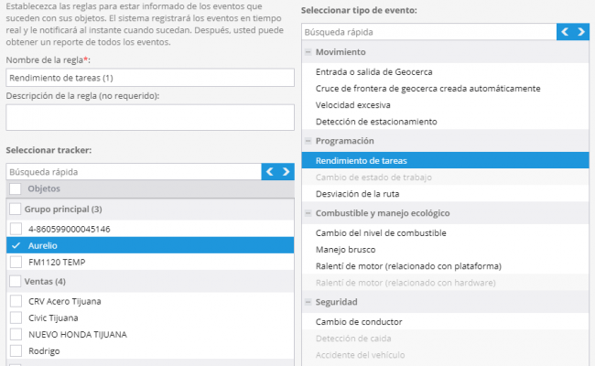This screenshot has width=595, height=366.
Task: Click previous arrow in tracker search
Action: pyautogui.click(x=270, y=172)
